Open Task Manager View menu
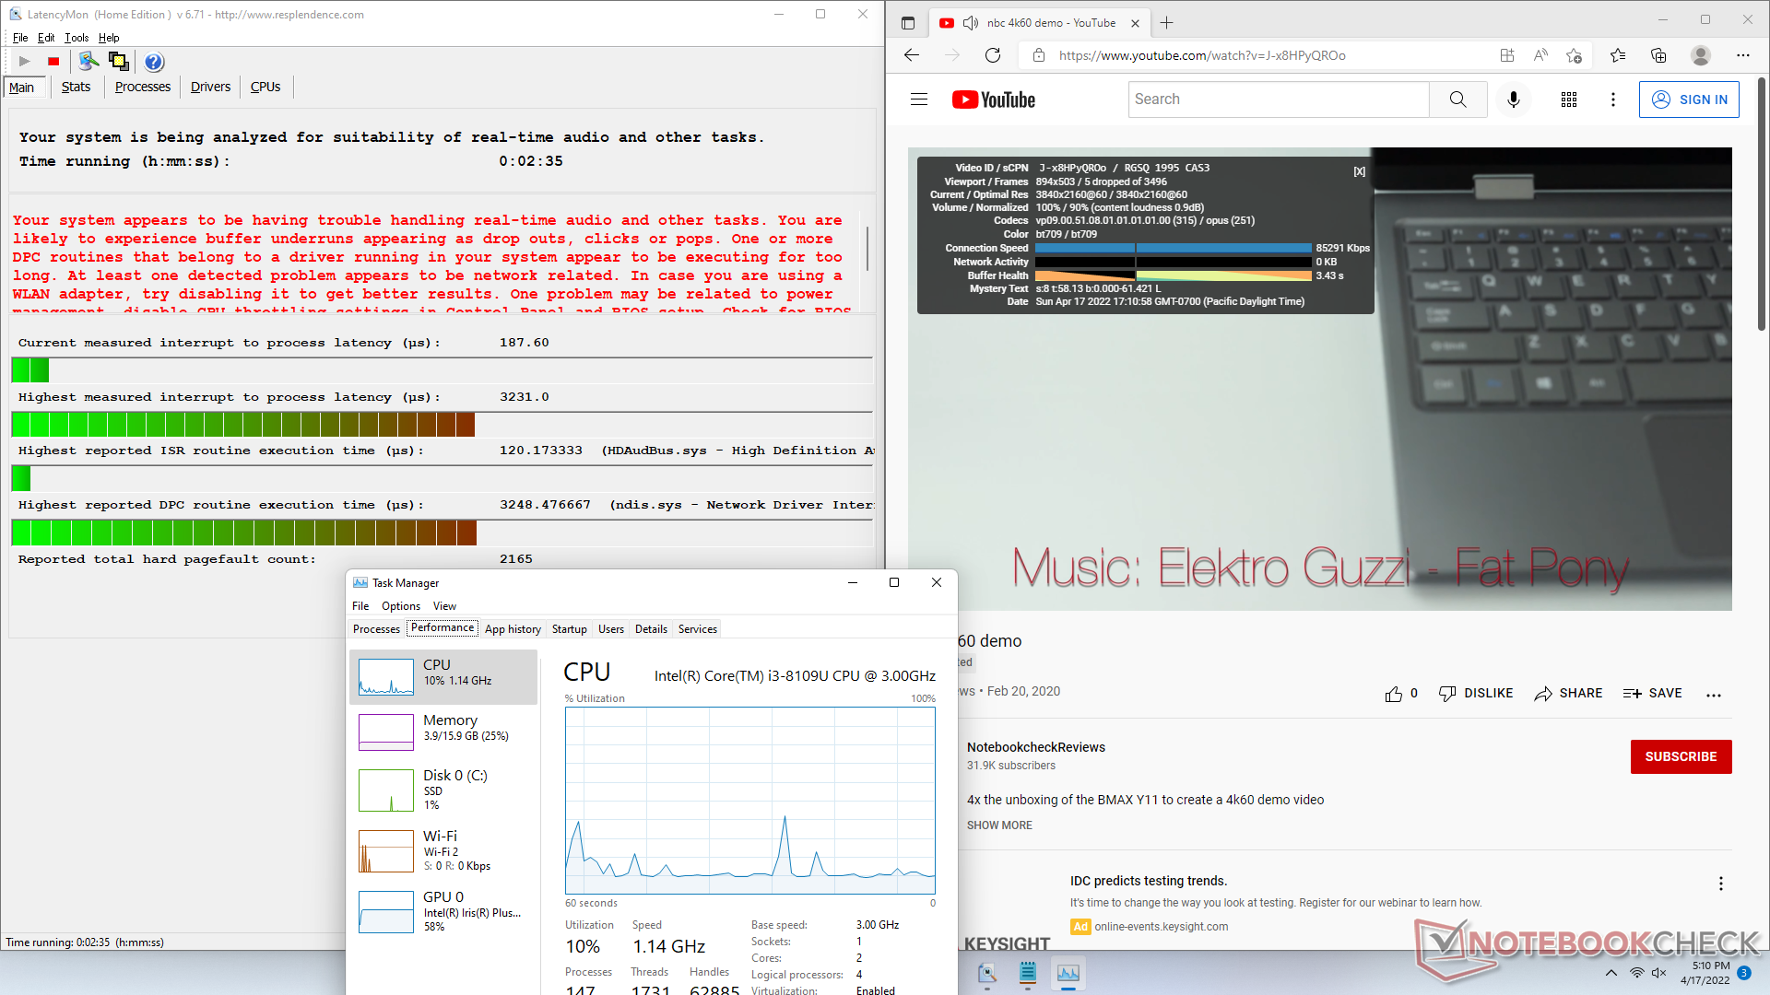This screenshot has width=1770, height=995. click(444, 606)
